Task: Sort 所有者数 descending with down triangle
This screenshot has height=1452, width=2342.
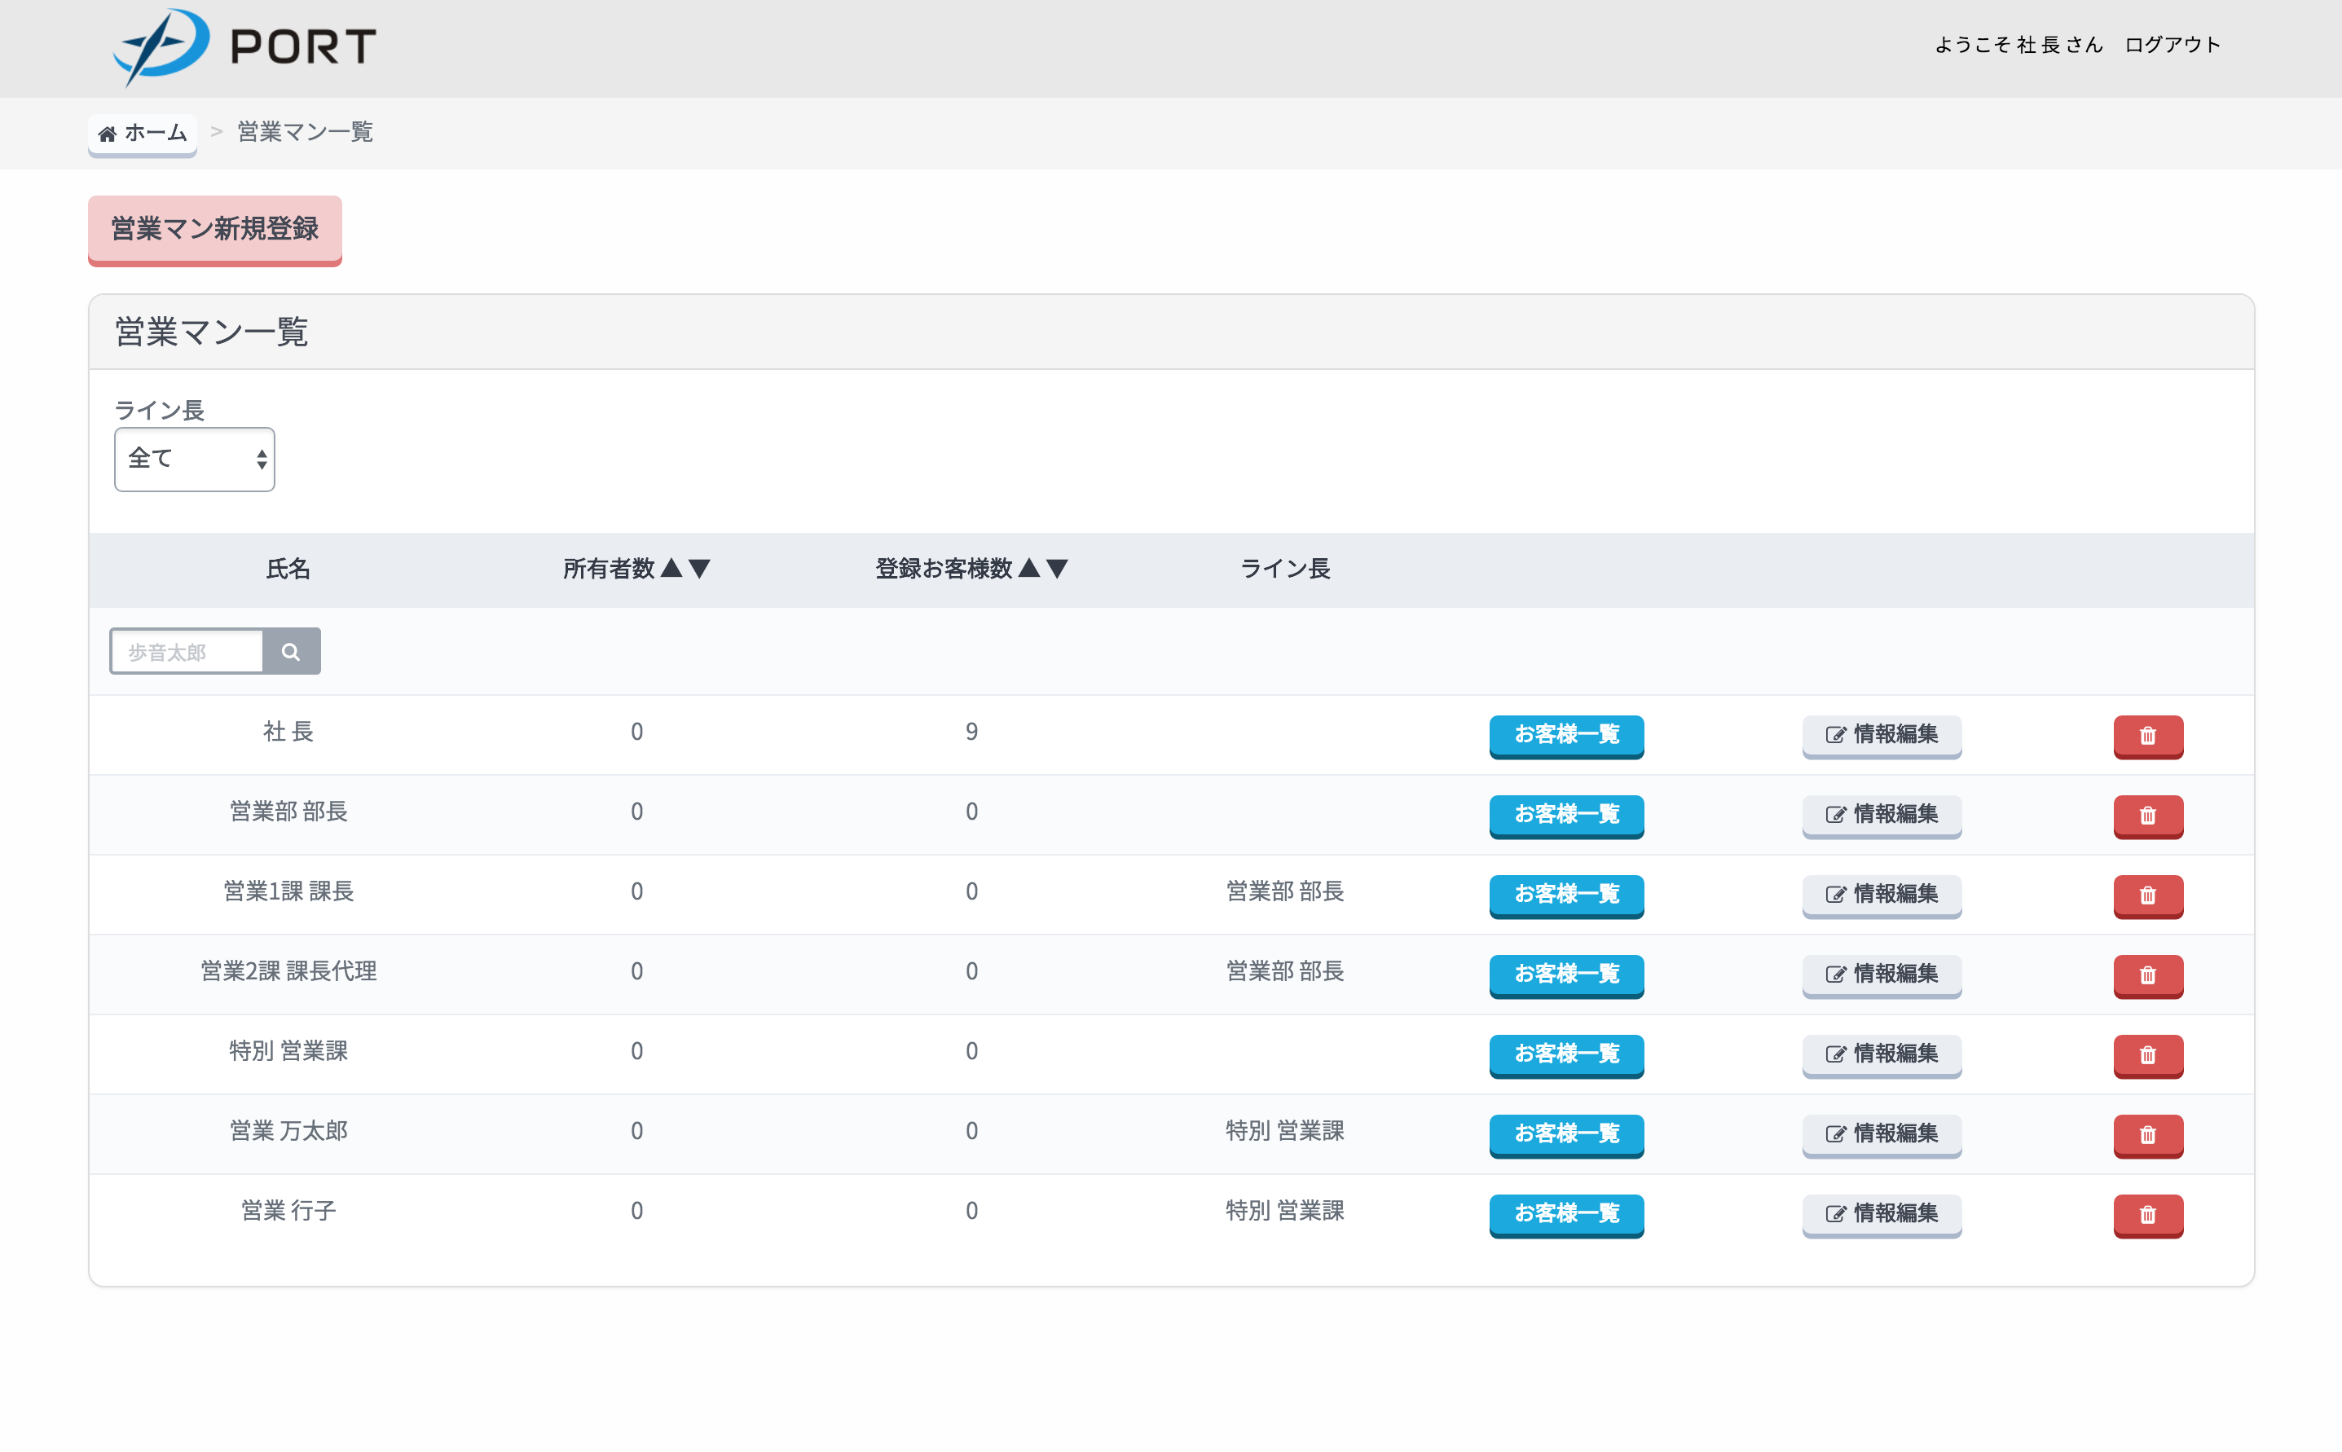Action: [x=700, y=569]
